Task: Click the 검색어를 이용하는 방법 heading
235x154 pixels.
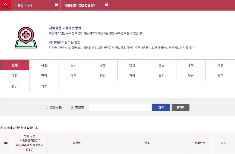Action: pyautogui.click(x=65, y=42)
